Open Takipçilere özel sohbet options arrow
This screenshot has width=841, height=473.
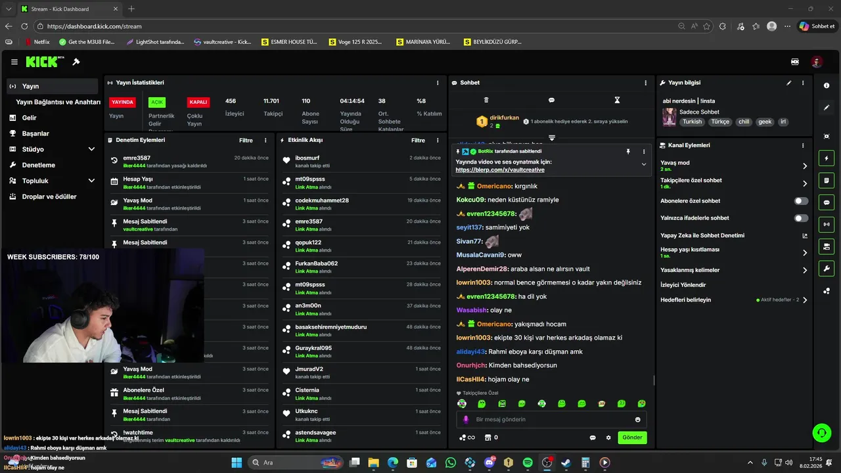805,183
